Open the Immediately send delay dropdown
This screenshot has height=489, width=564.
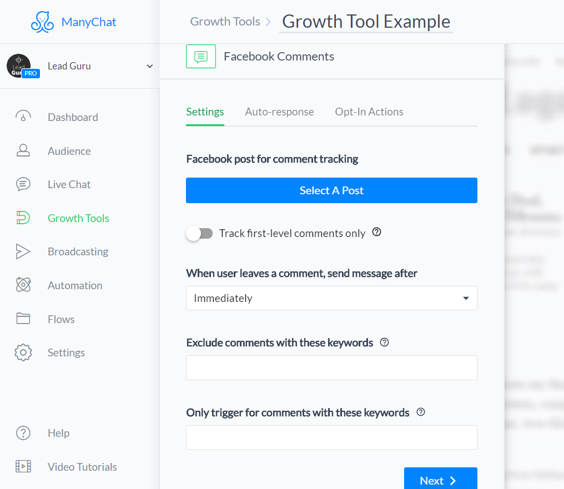click(331, 298)
